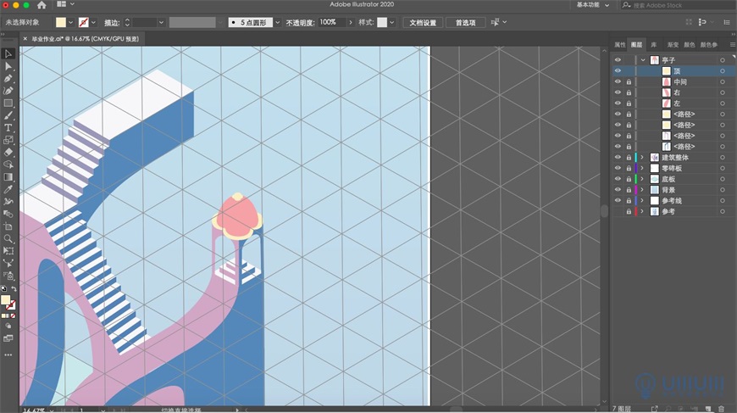The height and width of the screenshot is (413, 737).
Task: Click the Home icon in title bar
Action: (x=42, y=5)
